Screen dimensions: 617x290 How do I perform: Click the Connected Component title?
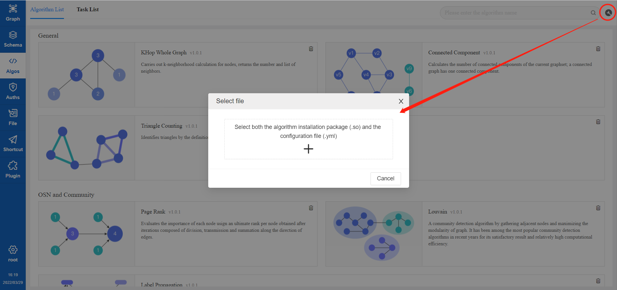(454, 52)
